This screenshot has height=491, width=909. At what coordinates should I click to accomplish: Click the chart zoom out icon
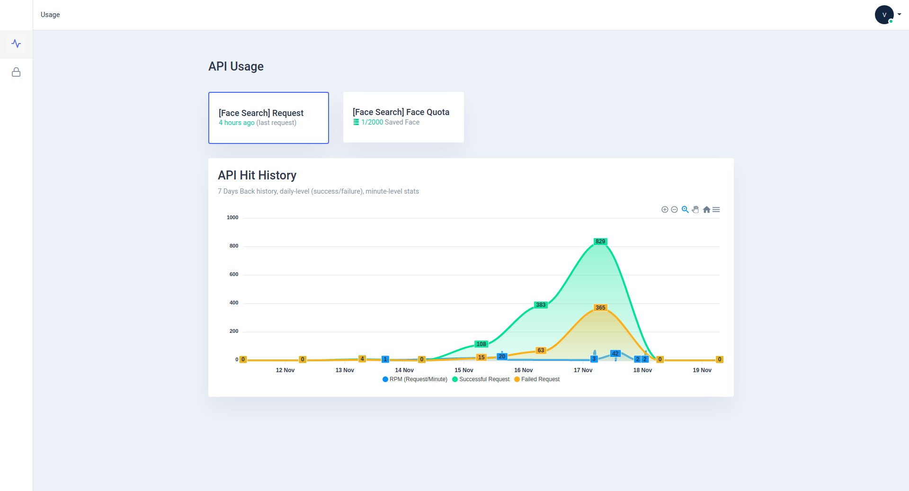[x=674, y=209]
